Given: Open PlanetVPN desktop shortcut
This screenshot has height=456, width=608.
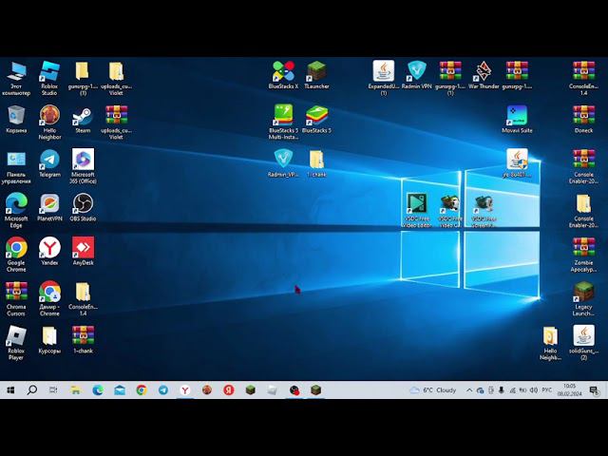Looking at the screenshot, I should tap(49, 207).
